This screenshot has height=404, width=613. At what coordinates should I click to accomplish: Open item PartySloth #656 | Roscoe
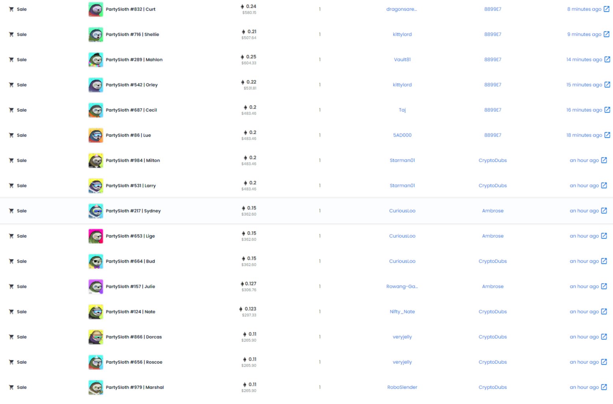[134, 362]
